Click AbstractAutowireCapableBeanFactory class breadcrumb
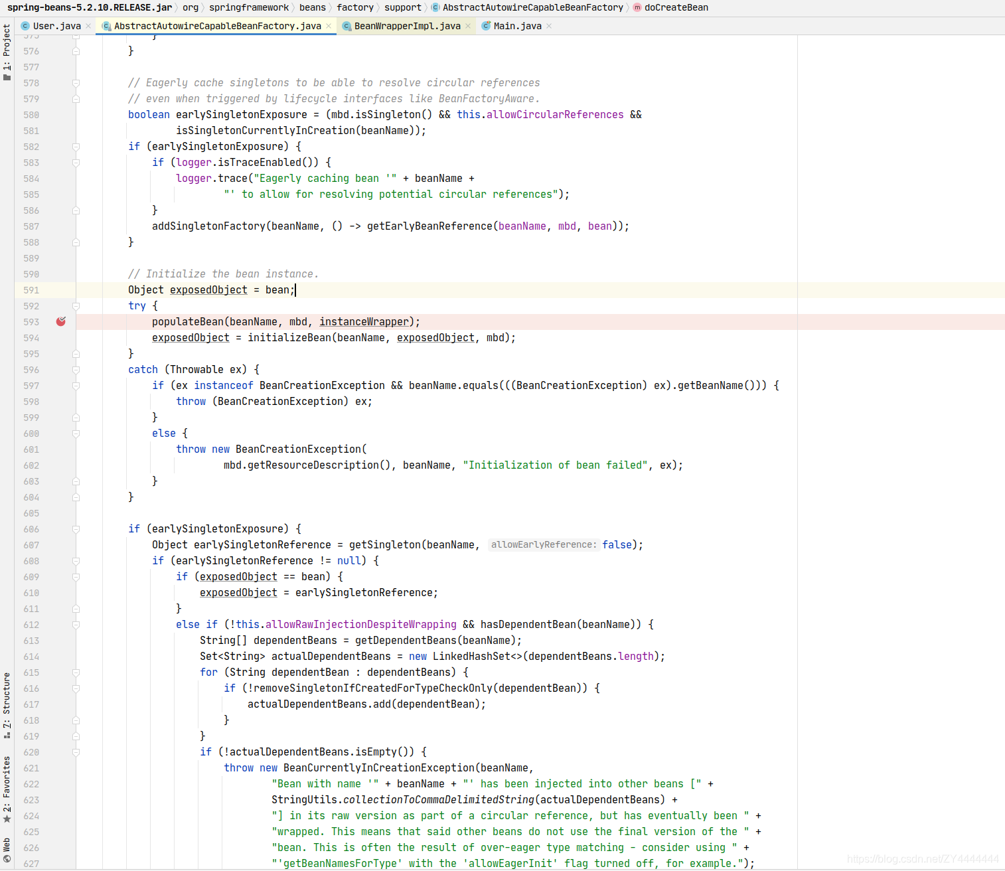 click(x=528, y=7)
